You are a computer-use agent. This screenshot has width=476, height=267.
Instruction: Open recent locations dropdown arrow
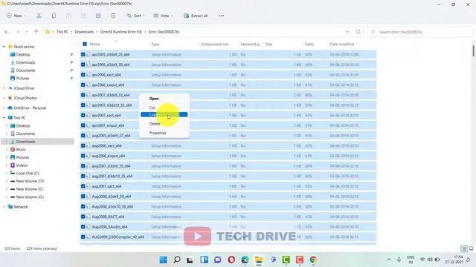coord(27,32)
